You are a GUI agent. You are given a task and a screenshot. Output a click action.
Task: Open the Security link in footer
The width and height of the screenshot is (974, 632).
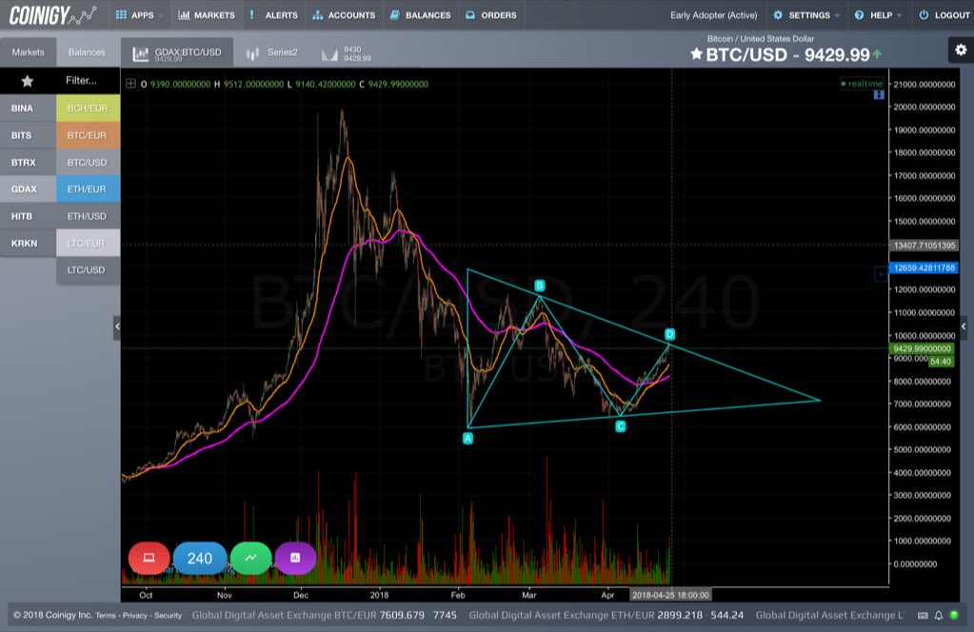coord(168,615)
